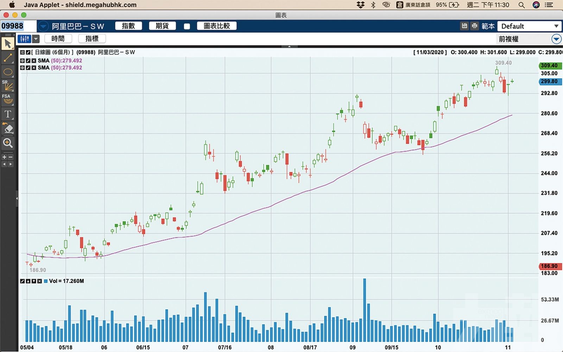The image size is (563, 352).
Task: Click the magnifier zoom tool
Action: [8, 143]
